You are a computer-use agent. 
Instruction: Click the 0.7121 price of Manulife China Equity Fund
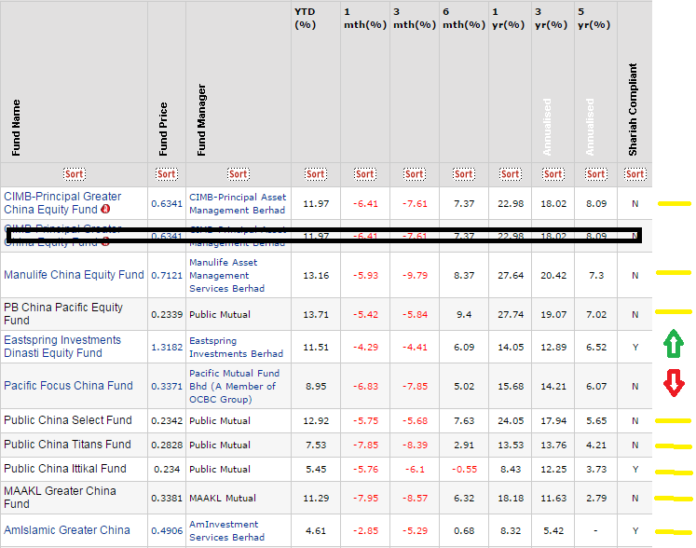point(167,275)
